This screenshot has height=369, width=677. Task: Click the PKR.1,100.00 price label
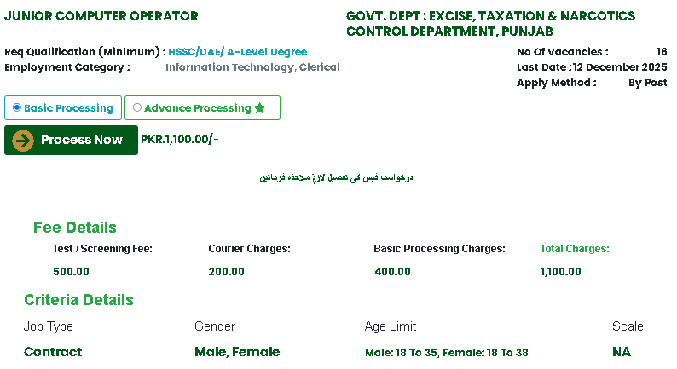coord(179,140)
